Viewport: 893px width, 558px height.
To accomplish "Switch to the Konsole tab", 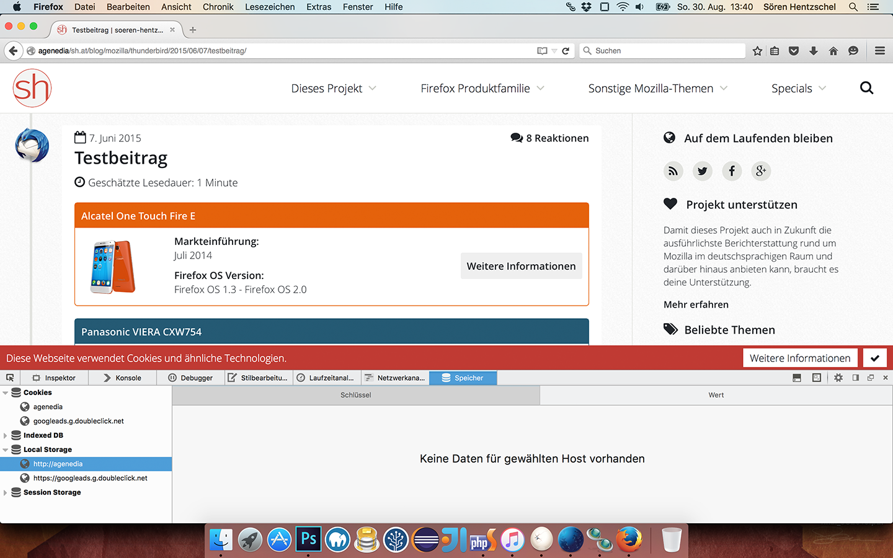I will [122, 378].
